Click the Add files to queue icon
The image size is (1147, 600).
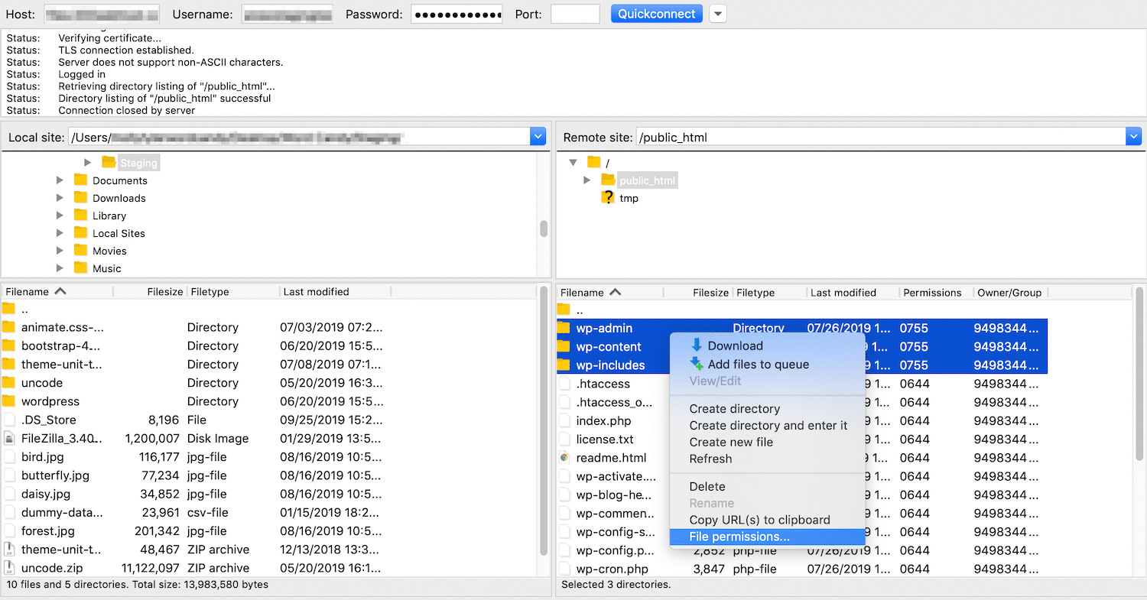pos(698,365)
